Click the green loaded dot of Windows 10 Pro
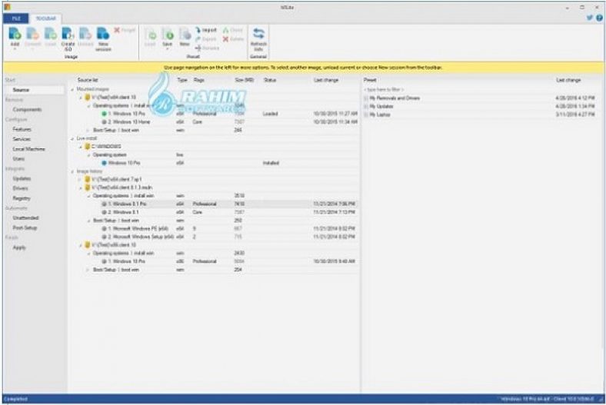Image resolution: width=606 pixels, height=405 pixels. [104, 114]
